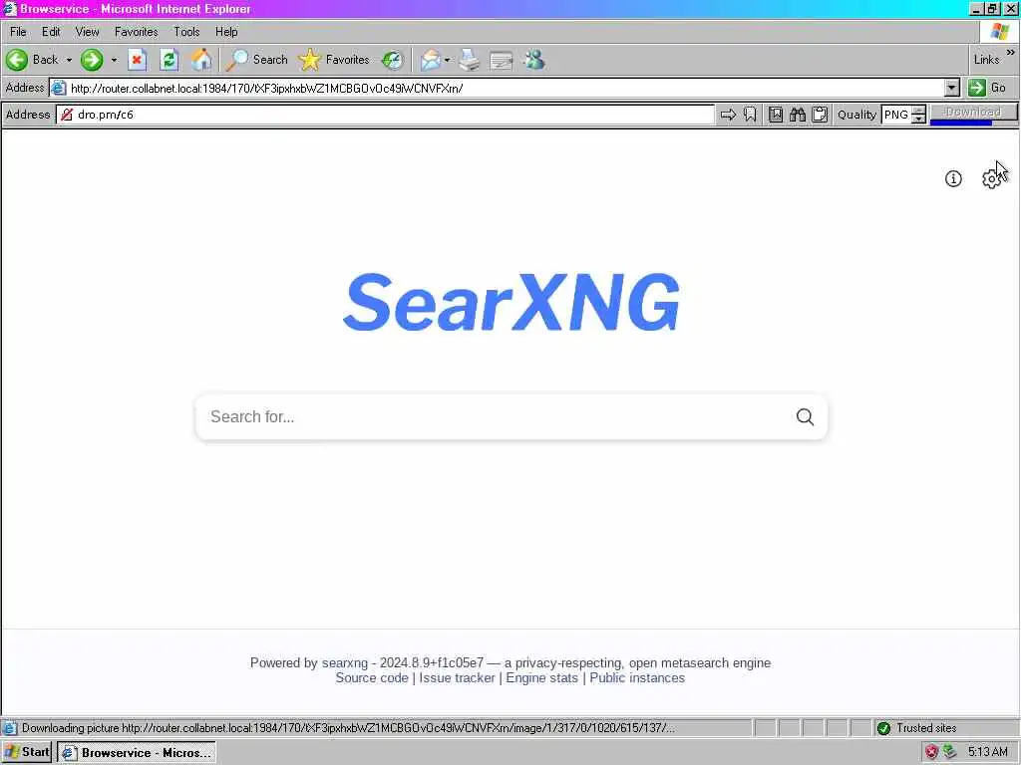Viewport: 1021px width, 765px height.
Task: Click the page icon in IE address bar
Action: 59,88
